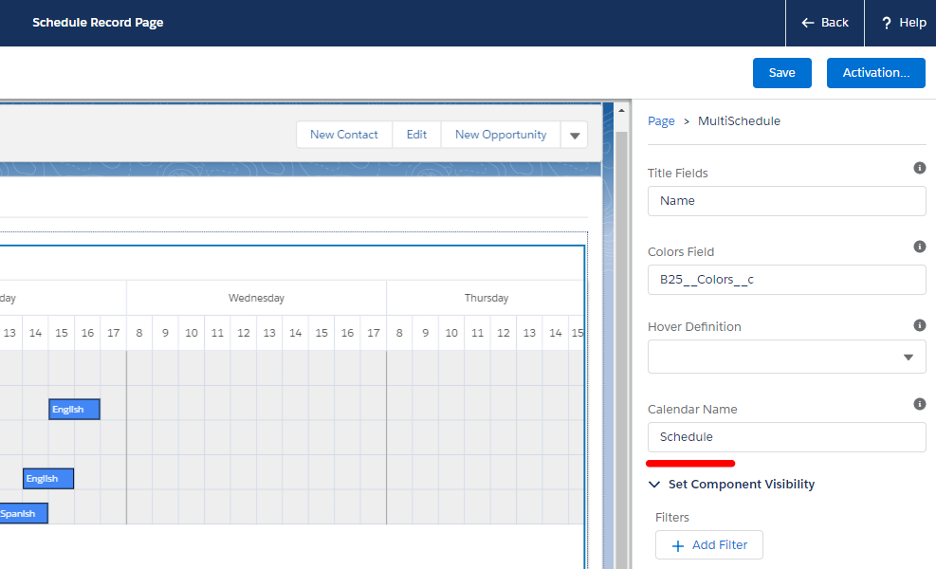Click plus icon in Add Filter
The width and height of the screenshot is (936, 569).
[x=677, y=545]
